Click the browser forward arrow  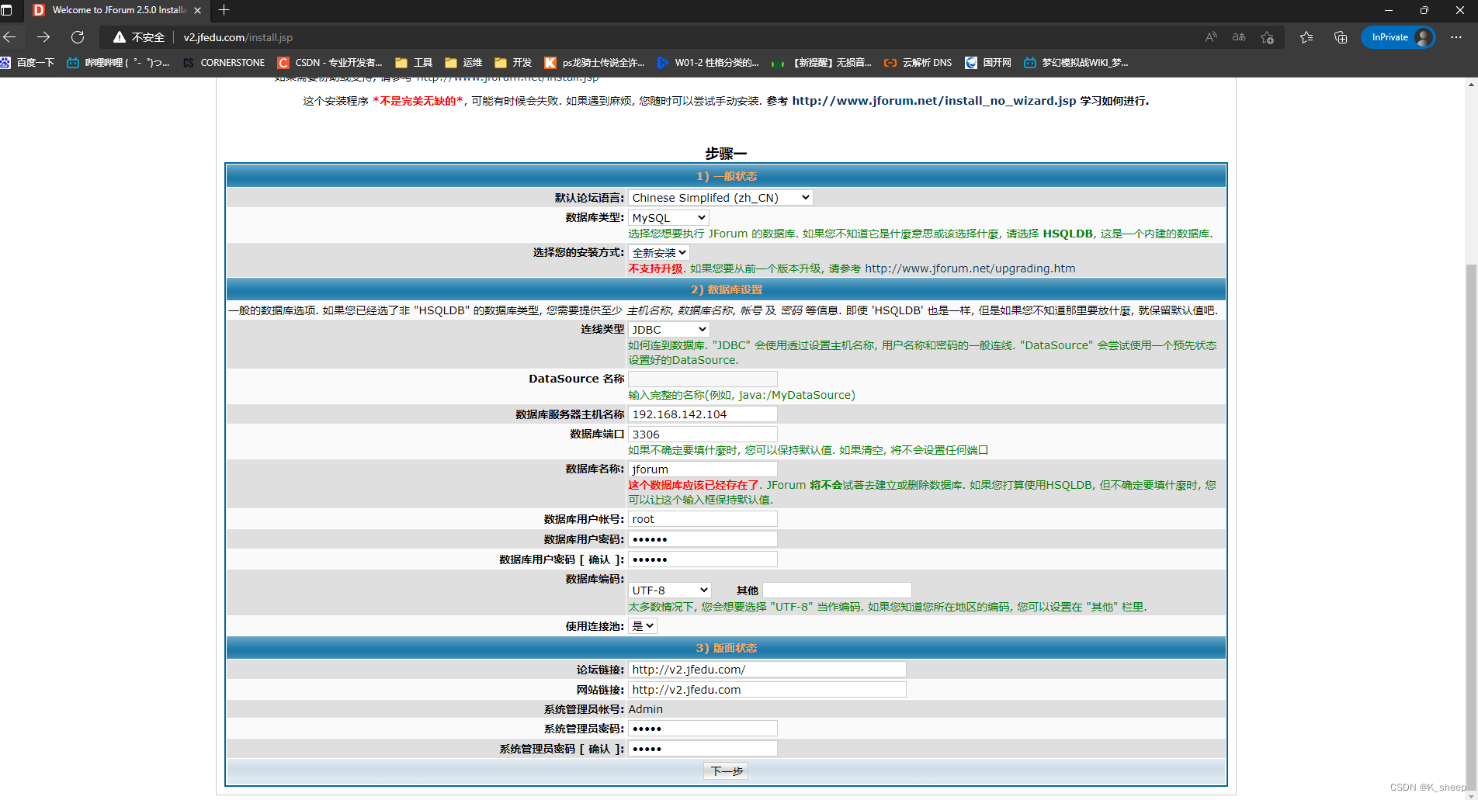coord(43,37)
